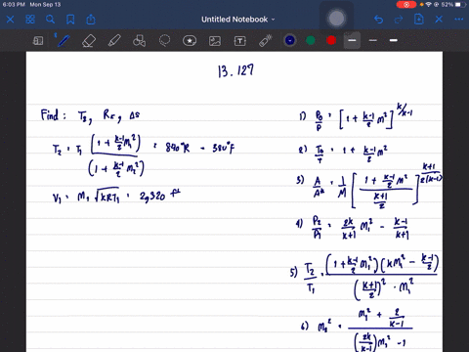Toggle the read-only mode icon
This screenshot has width=469, height=352.
click(x=38, y=41)
